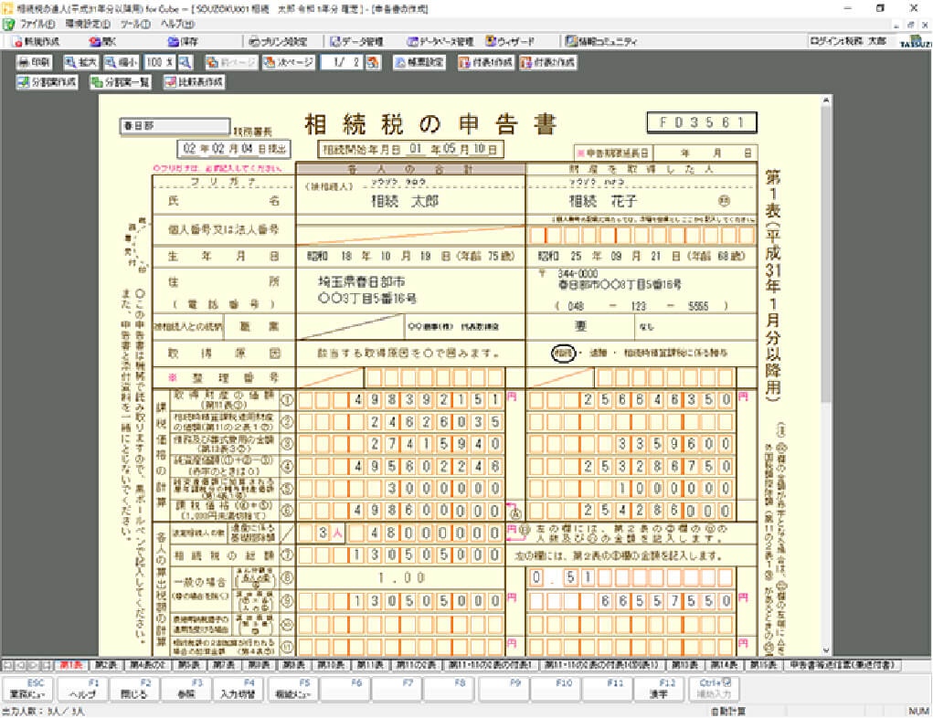The height and width of the screenshot is (718, 933).
Task: Click the application icon beside ファイル menu
Action: click(x=8, y=25)
